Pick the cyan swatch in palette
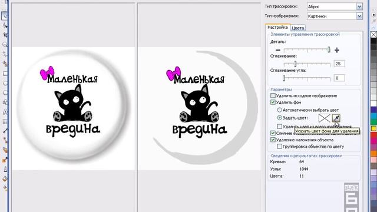This screenshot has height=212, width=377. click(x=373, y=116)
